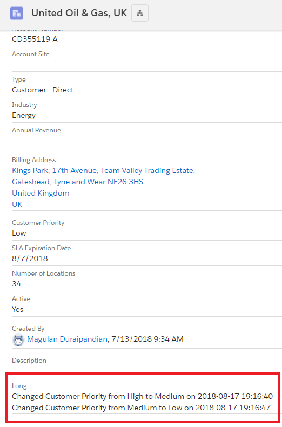Viewport: 282px width, 427px height.
Task: Click the Medium to Low change log line
Action: [142, 408]
